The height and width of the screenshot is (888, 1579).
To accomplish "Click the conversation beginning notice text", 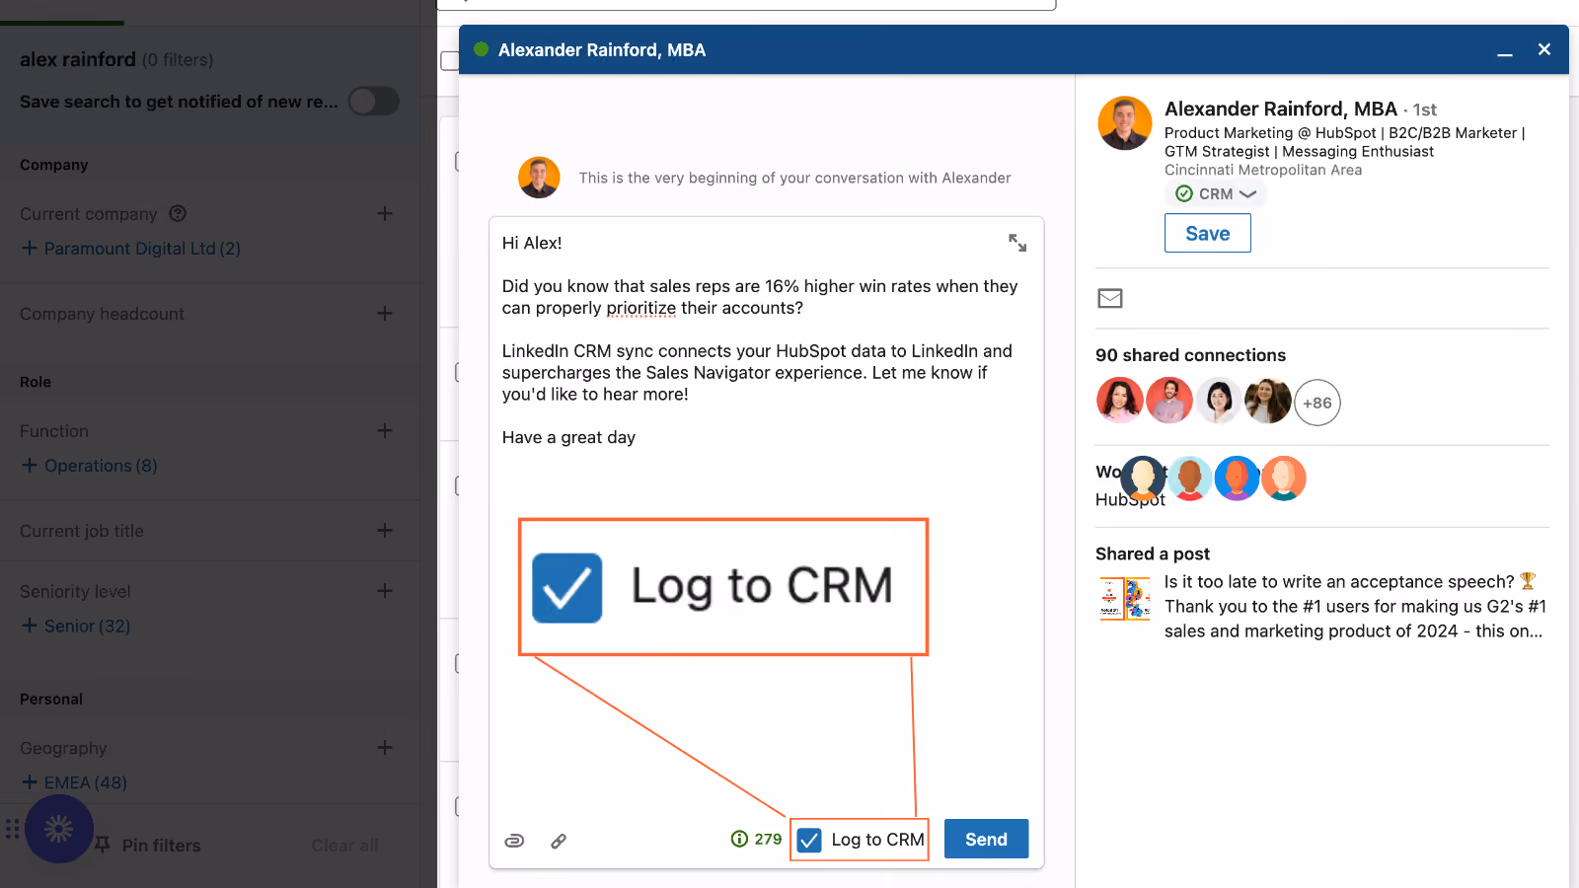I will point(794,178).
